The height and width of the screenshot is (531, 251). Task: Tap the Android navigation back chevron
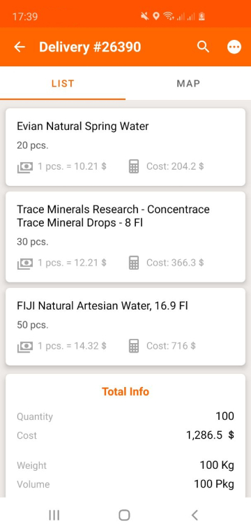195,515
